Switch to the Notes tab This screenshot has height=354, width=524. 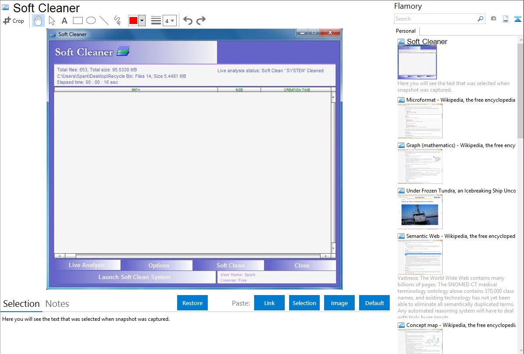pyautogui.click(x=57, y=304)
